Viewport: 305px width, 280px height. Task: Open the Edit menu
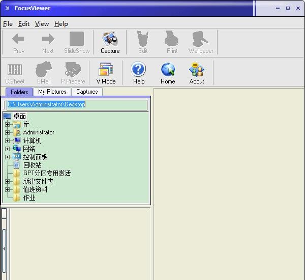(24, 24)
